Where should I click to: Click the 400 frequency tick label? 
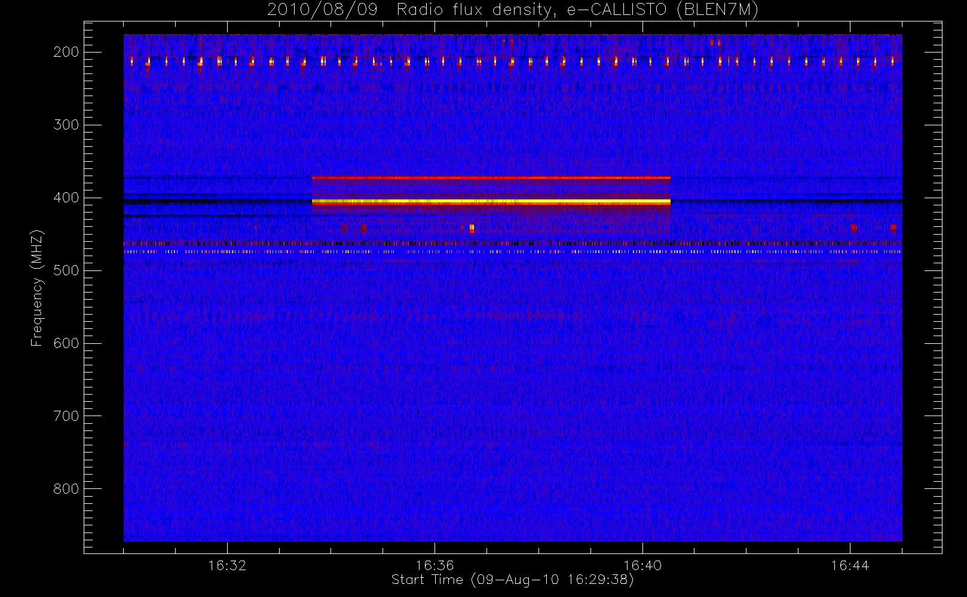click(66, 198)
